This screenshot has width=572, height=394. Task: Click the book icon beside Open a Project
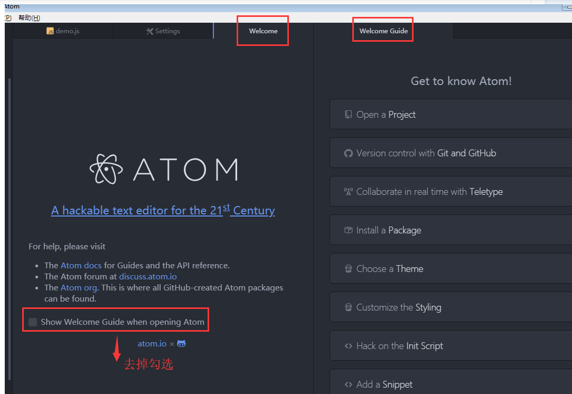349,115
